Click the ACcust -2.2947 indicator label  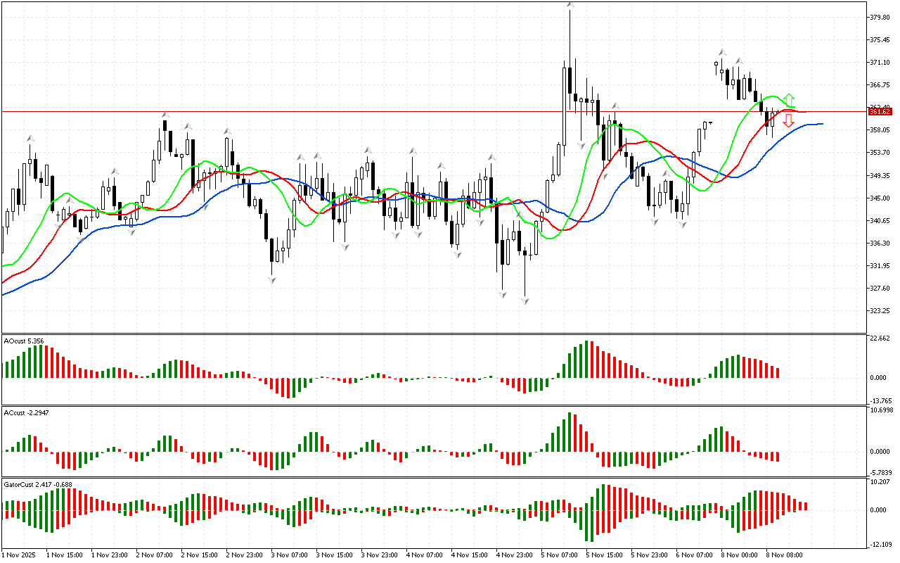click(x=25, y=412)
